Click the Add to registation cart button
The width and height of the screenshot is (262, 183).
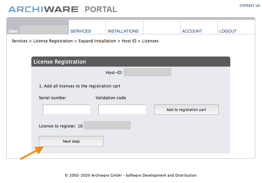click(x=186, y=110)
